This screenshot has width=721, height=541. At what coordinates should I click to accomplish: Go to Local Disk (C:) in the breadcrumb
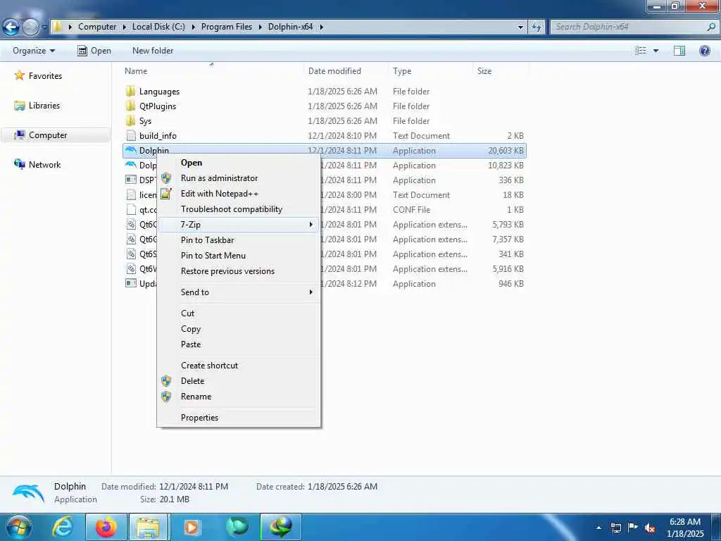158,27
